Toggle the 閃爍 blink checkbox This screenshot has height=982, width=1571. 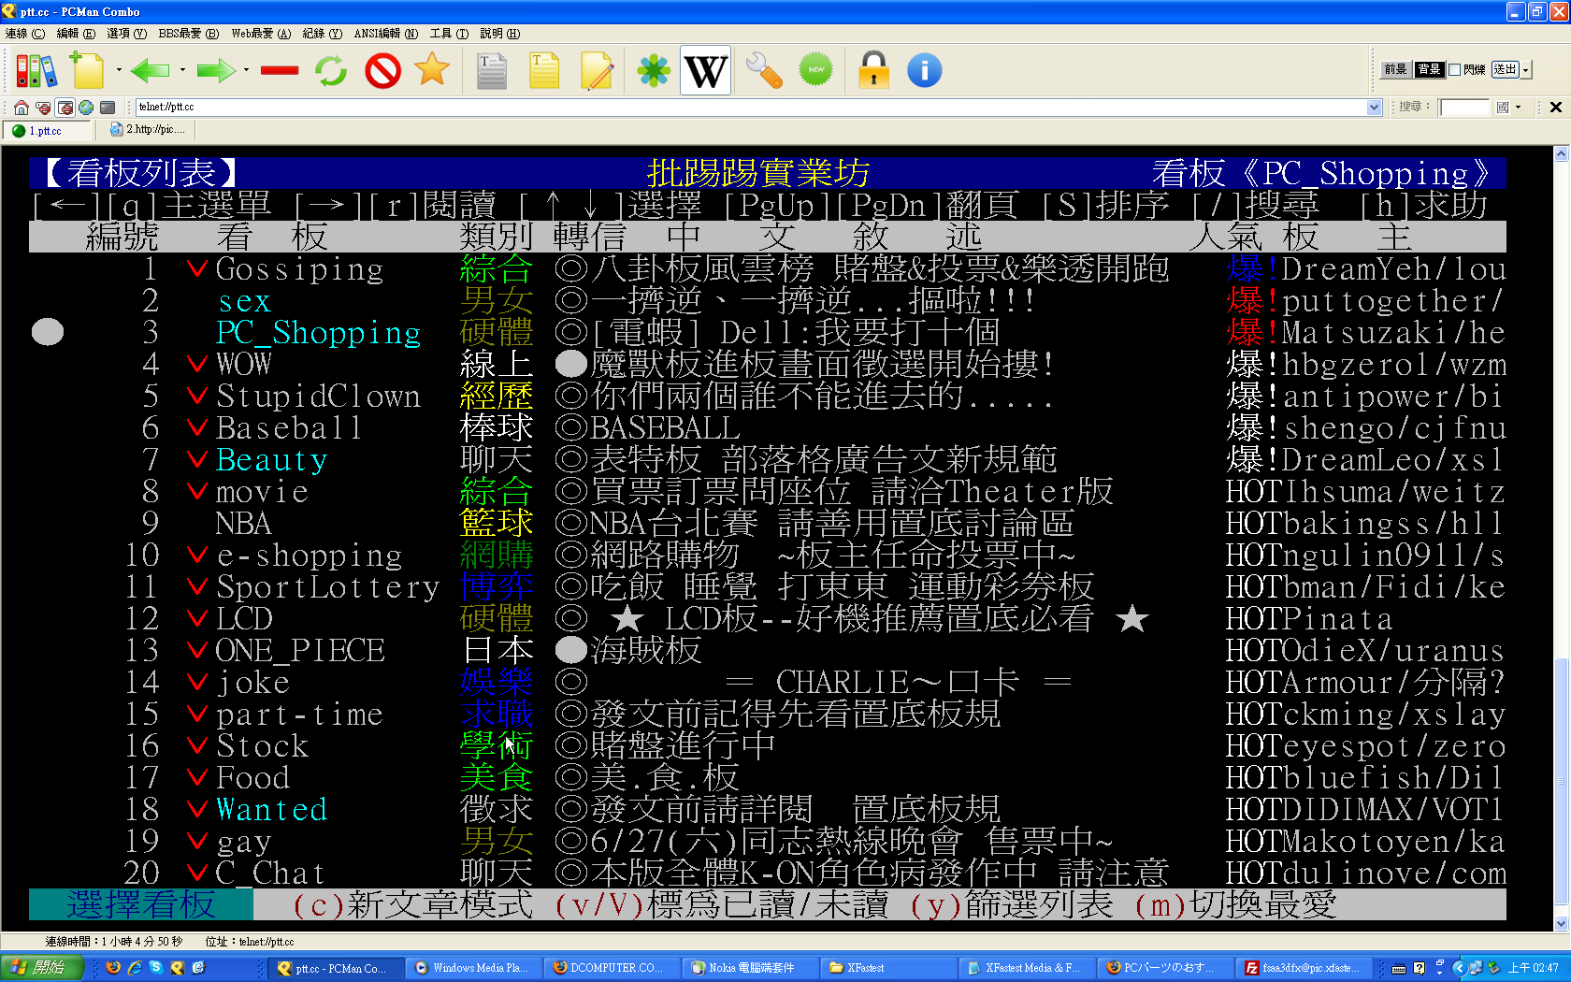1455,69
